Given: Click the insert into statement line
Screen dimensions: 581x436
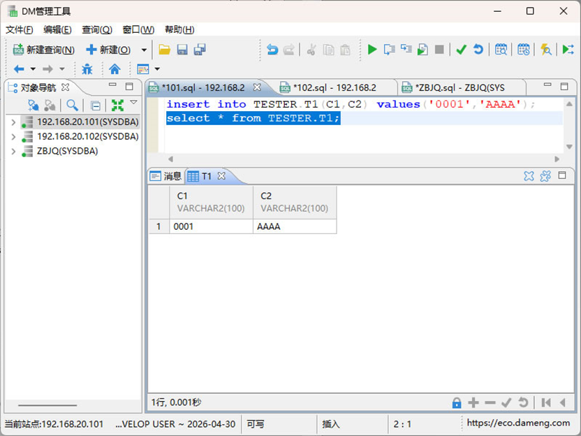Looking at the screenshot, I should (x=351, y=104).
